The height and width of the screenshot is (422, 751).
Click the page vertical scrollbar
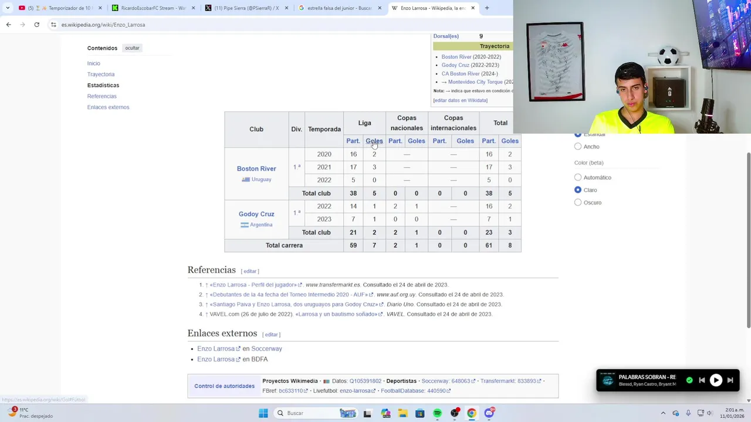pyautogui.click(x=748, y=240)
